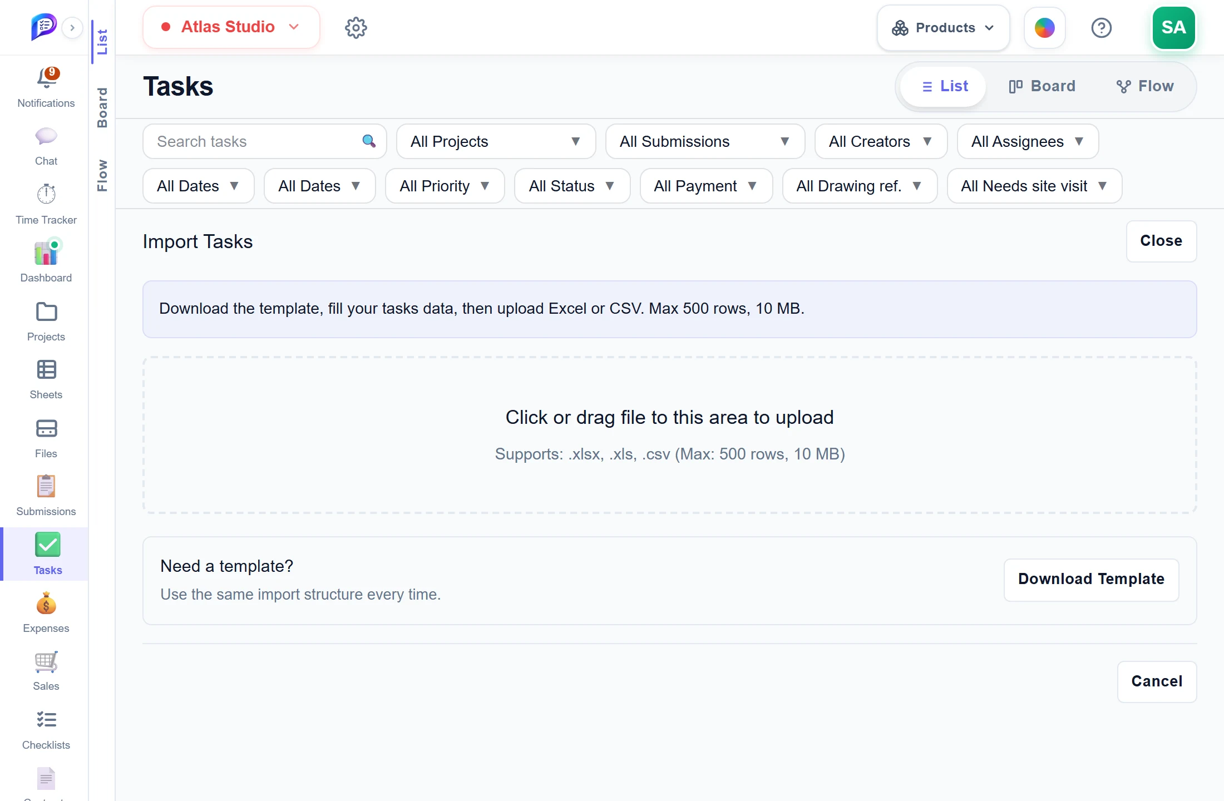Expand the All Submissions filter

[705, 141]
